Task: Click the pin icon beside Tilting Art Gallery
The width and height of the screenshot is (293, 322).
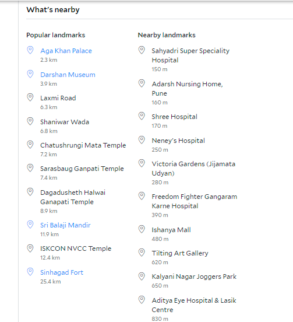Action: (142, 253)
